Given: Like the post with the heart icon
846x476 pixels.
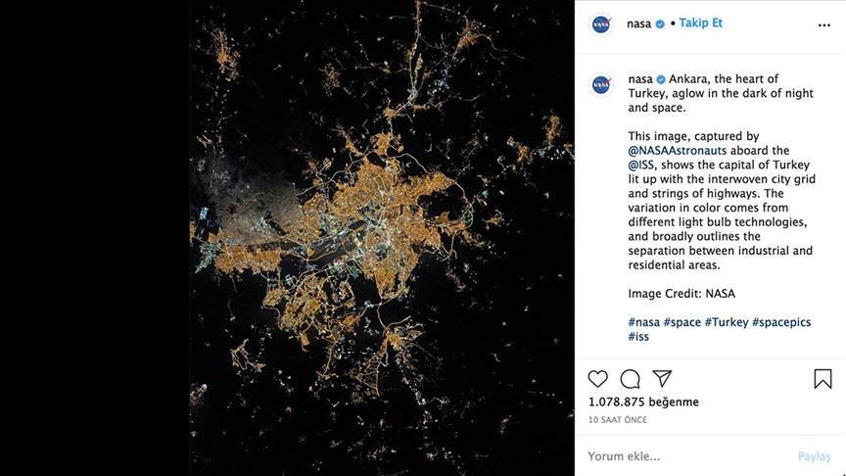Looking at the screenshot, I should (x=598, y=379).
